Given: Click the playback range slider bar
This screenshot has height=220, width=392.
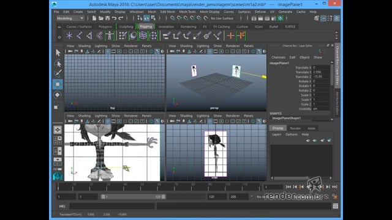Looking at the screenshot, I should (134, 197).
